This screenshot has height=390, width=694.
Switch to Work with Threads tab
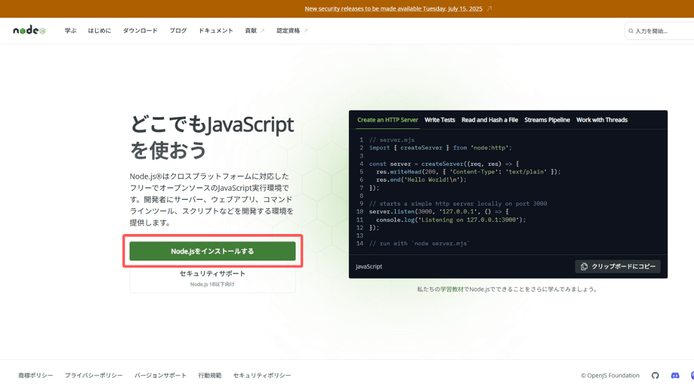(x=602, y=120)
